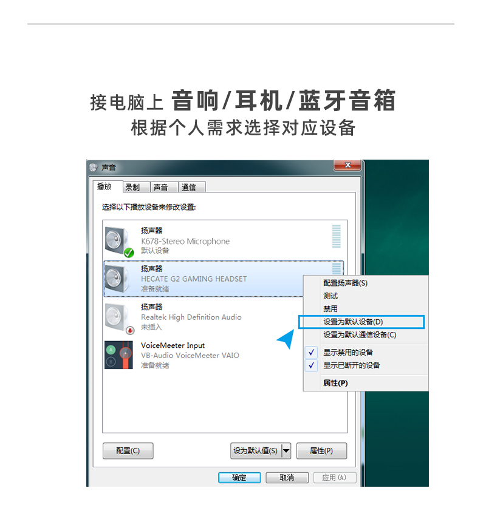Open the dropdown arrow next to 设为默认值(S)

click(286, 451)
